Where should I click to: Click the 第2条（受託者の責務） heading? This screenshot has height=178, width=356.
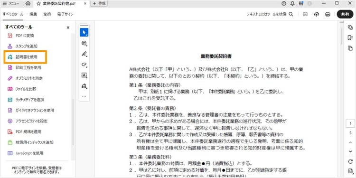[x=152, y=108]
